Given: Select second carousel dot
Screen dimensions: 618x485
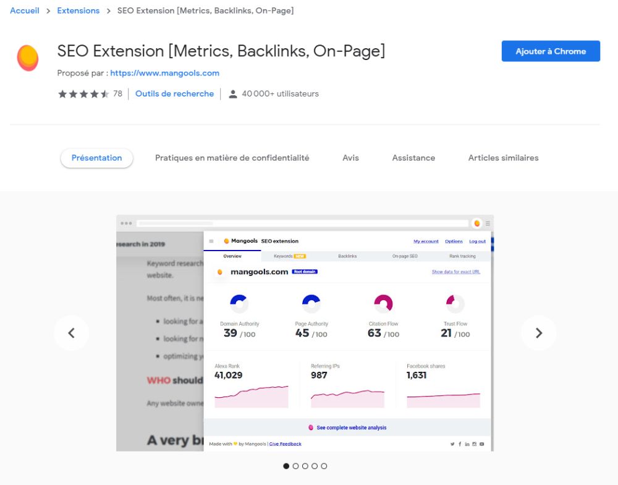Looking at the screenshot, I should [x=295, y=466].
